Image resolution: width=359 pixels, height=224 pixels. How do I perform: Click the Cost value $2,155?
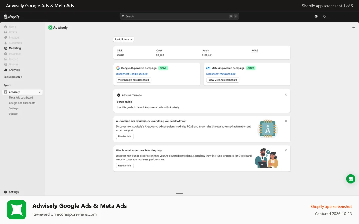pos(160,56)
